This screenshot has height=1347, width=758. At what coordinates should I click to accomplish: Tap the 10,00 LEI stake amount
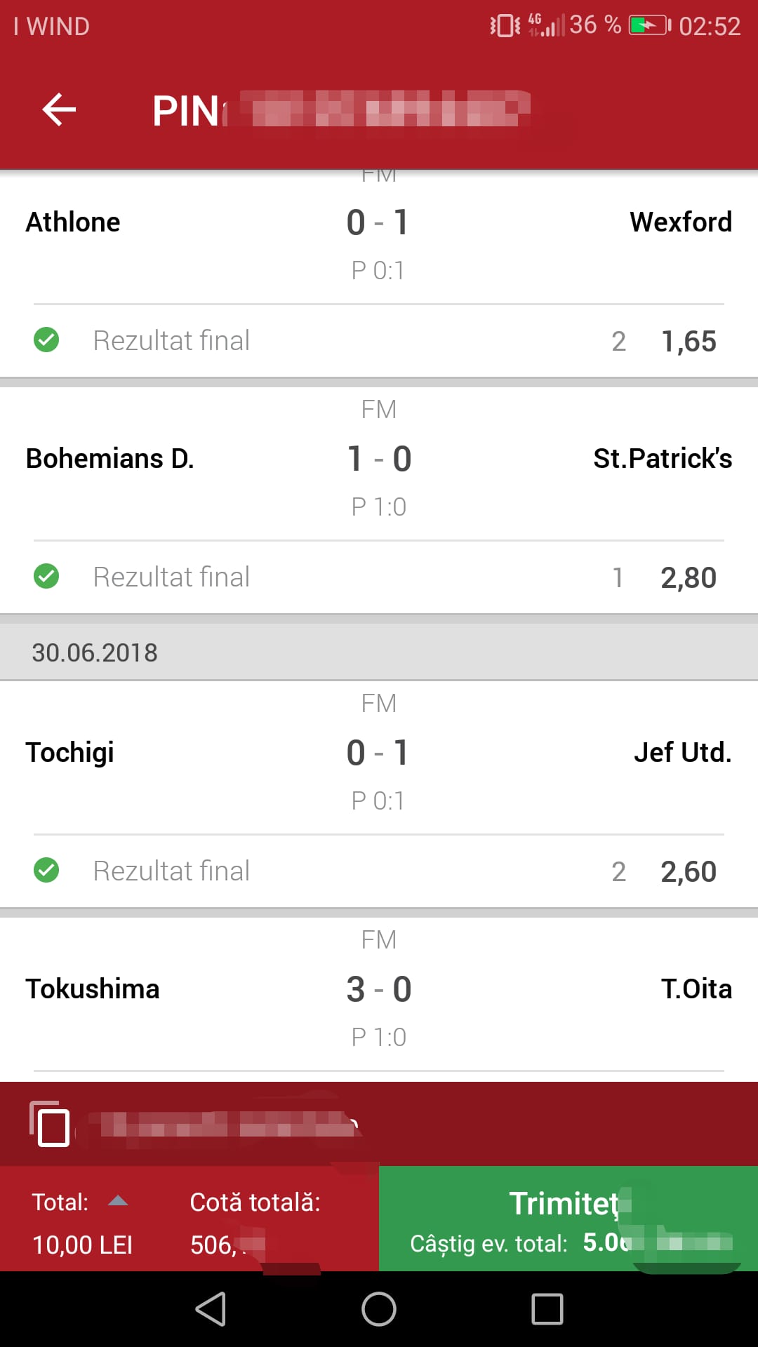point(82,1245)
